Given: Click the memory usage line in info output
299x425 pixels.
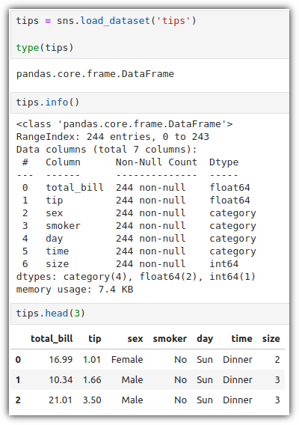Looking at the screenshot, I should point(75,290).
